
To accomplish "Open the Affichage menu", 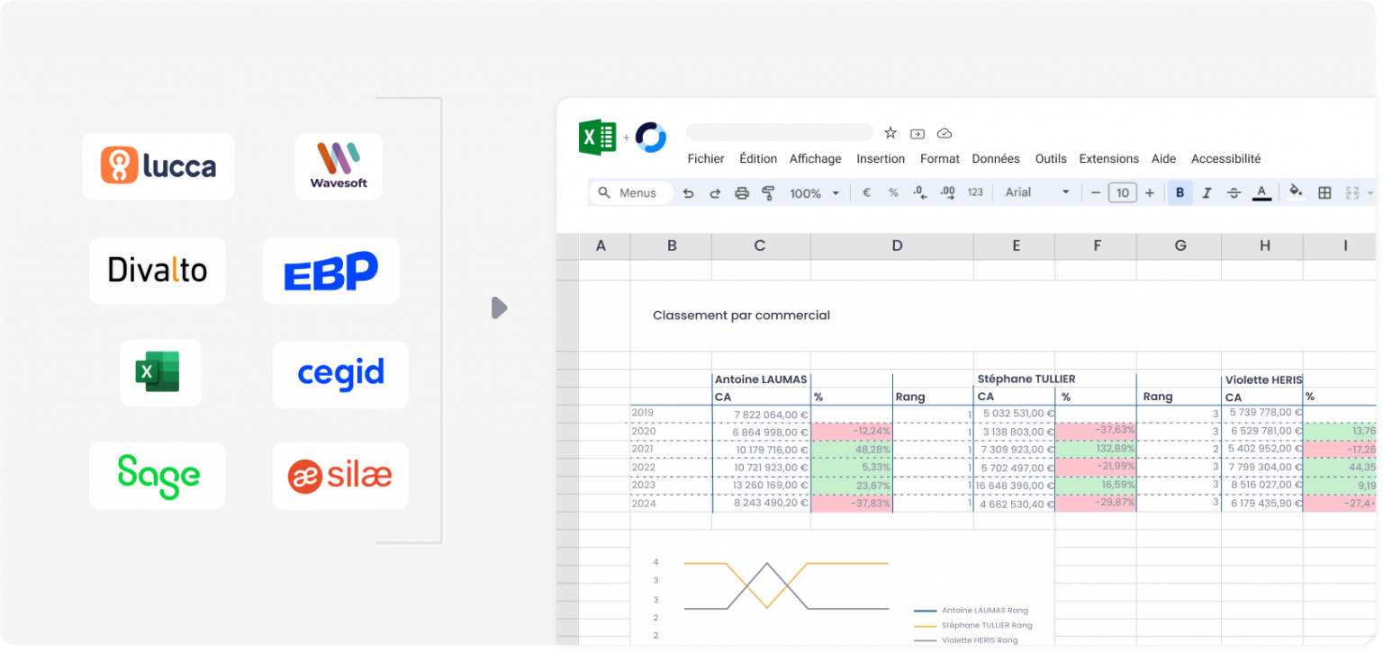I will pyautogui.click(x=816, y=158).
